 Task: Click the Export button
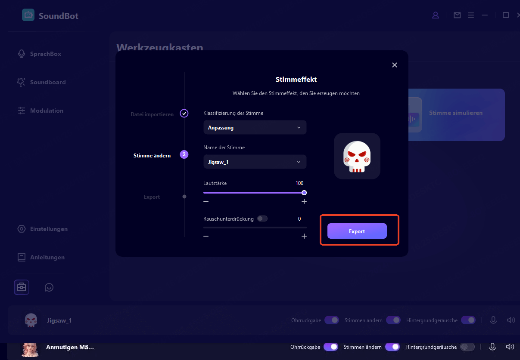click(357, 231)
